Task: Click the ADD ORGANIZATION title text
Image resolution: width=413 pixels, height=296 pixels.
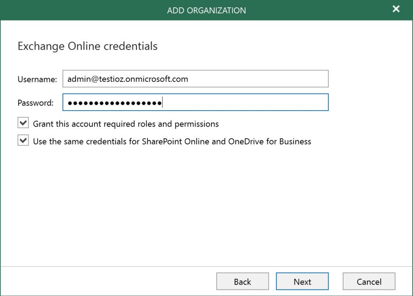Action: pyautogui.click(x=206, y=10)
